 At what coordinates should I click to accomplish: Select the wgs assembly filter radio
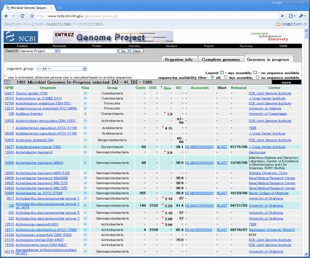(226, 77)
